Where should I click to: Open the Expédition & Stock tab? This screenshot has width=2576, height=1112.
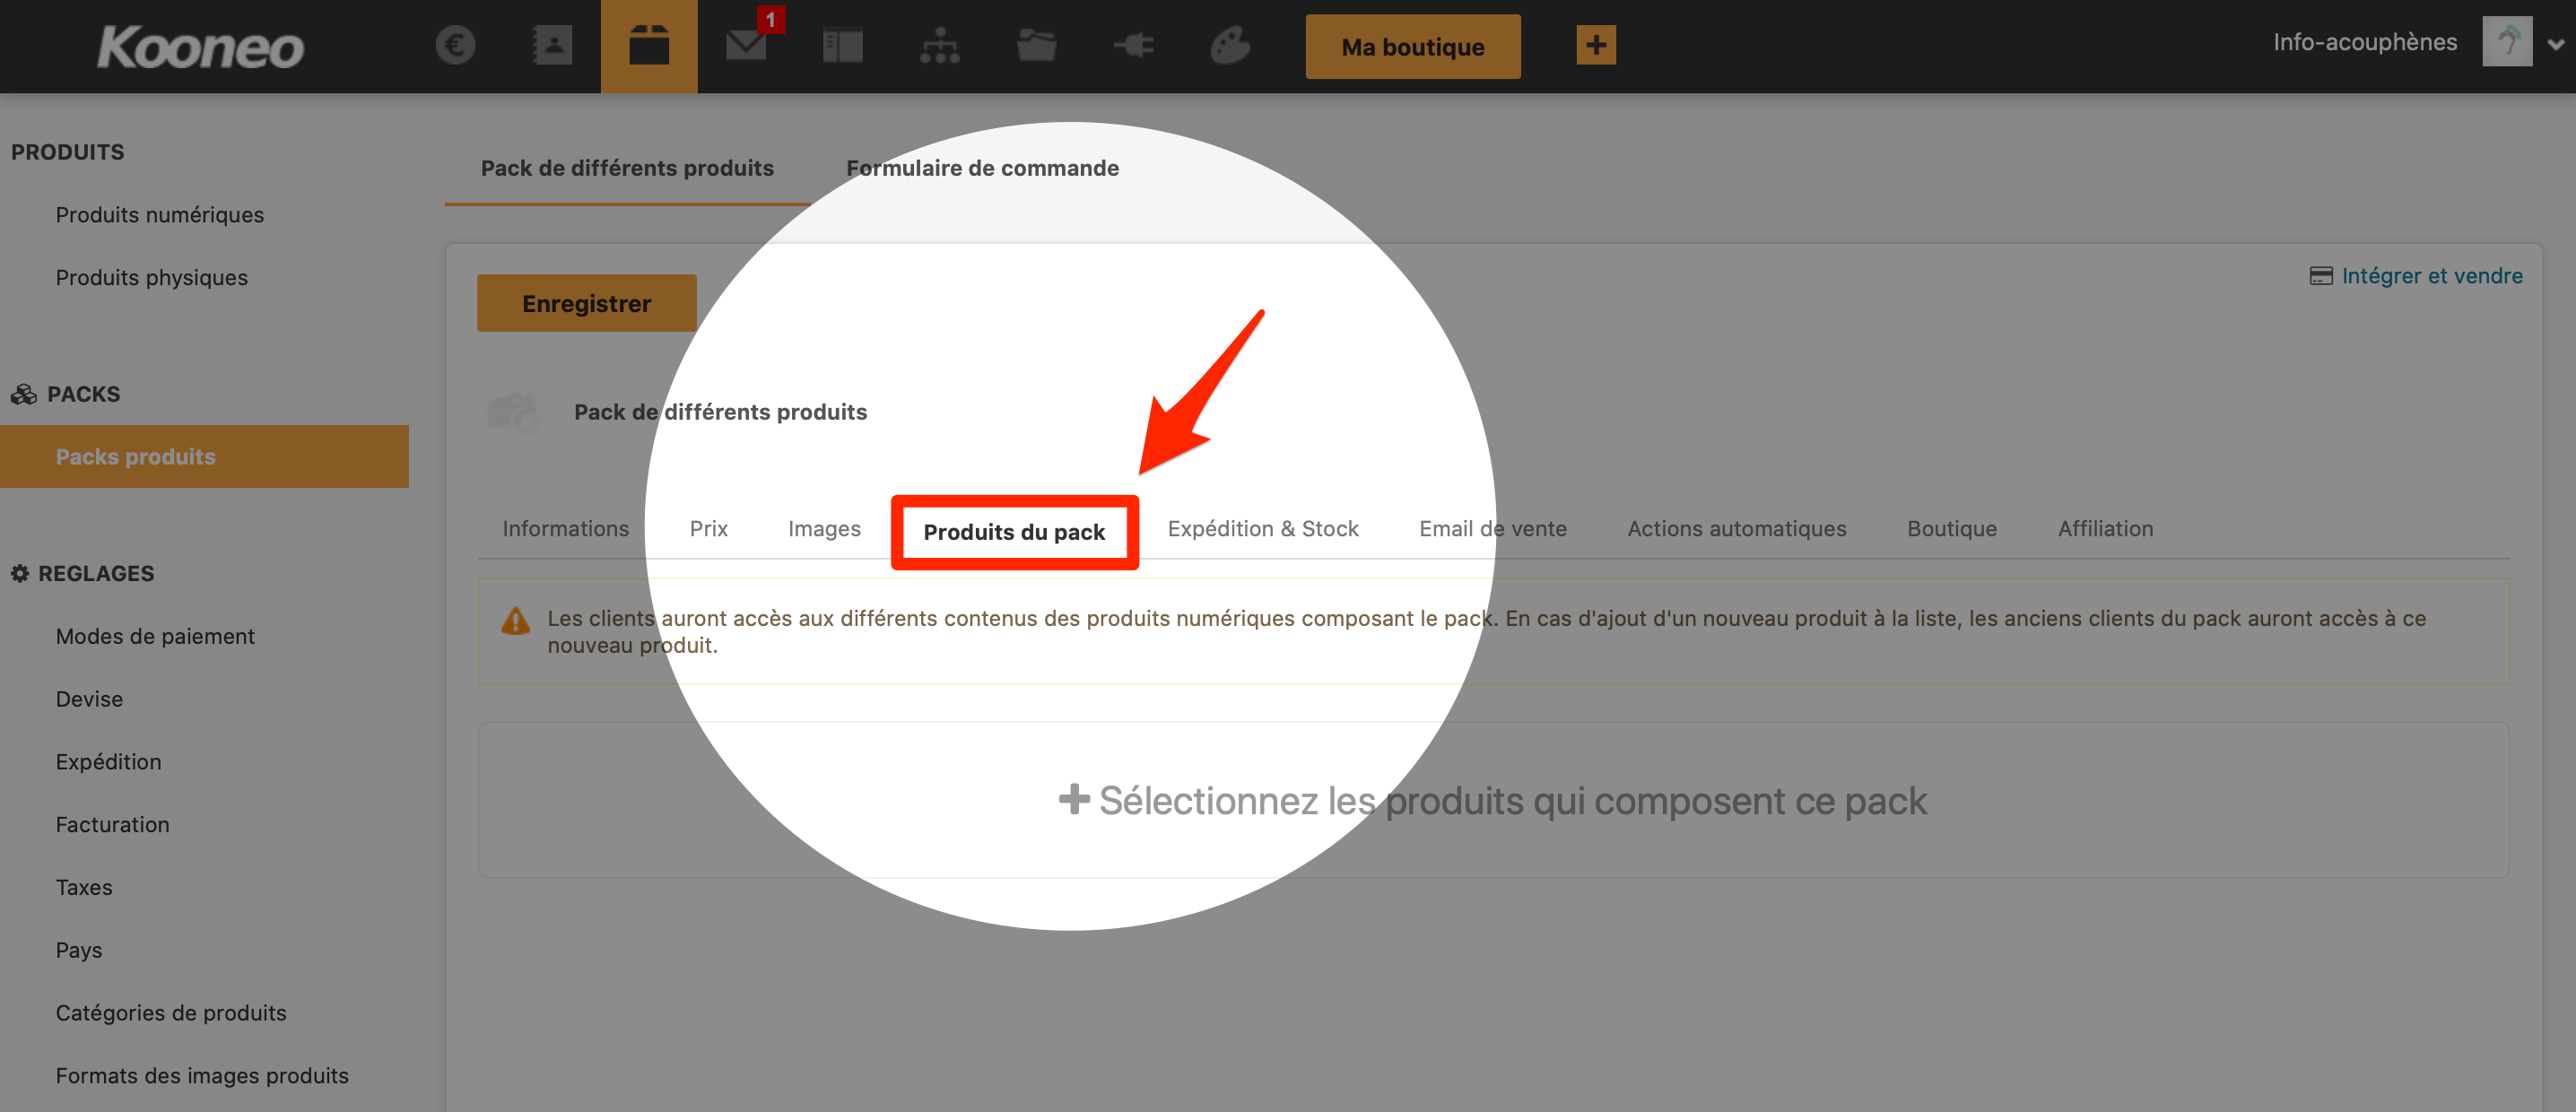click(x=1263, y=529)
